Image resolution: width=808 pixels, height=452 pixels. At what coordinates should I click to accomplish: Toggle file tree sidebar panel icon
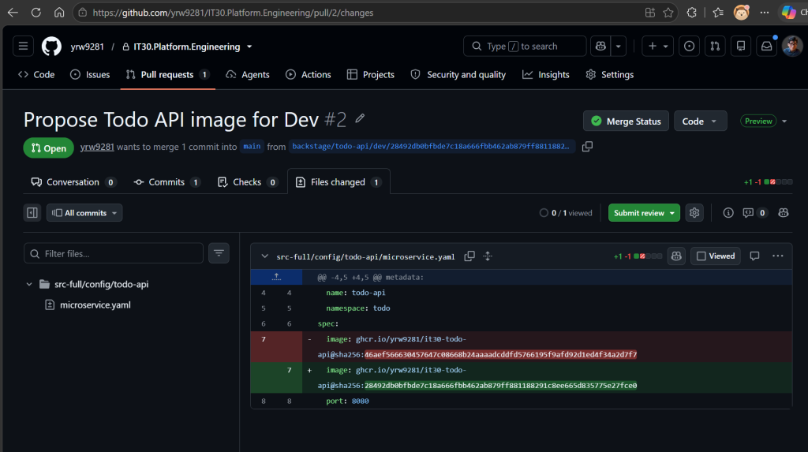click(32, 213)
